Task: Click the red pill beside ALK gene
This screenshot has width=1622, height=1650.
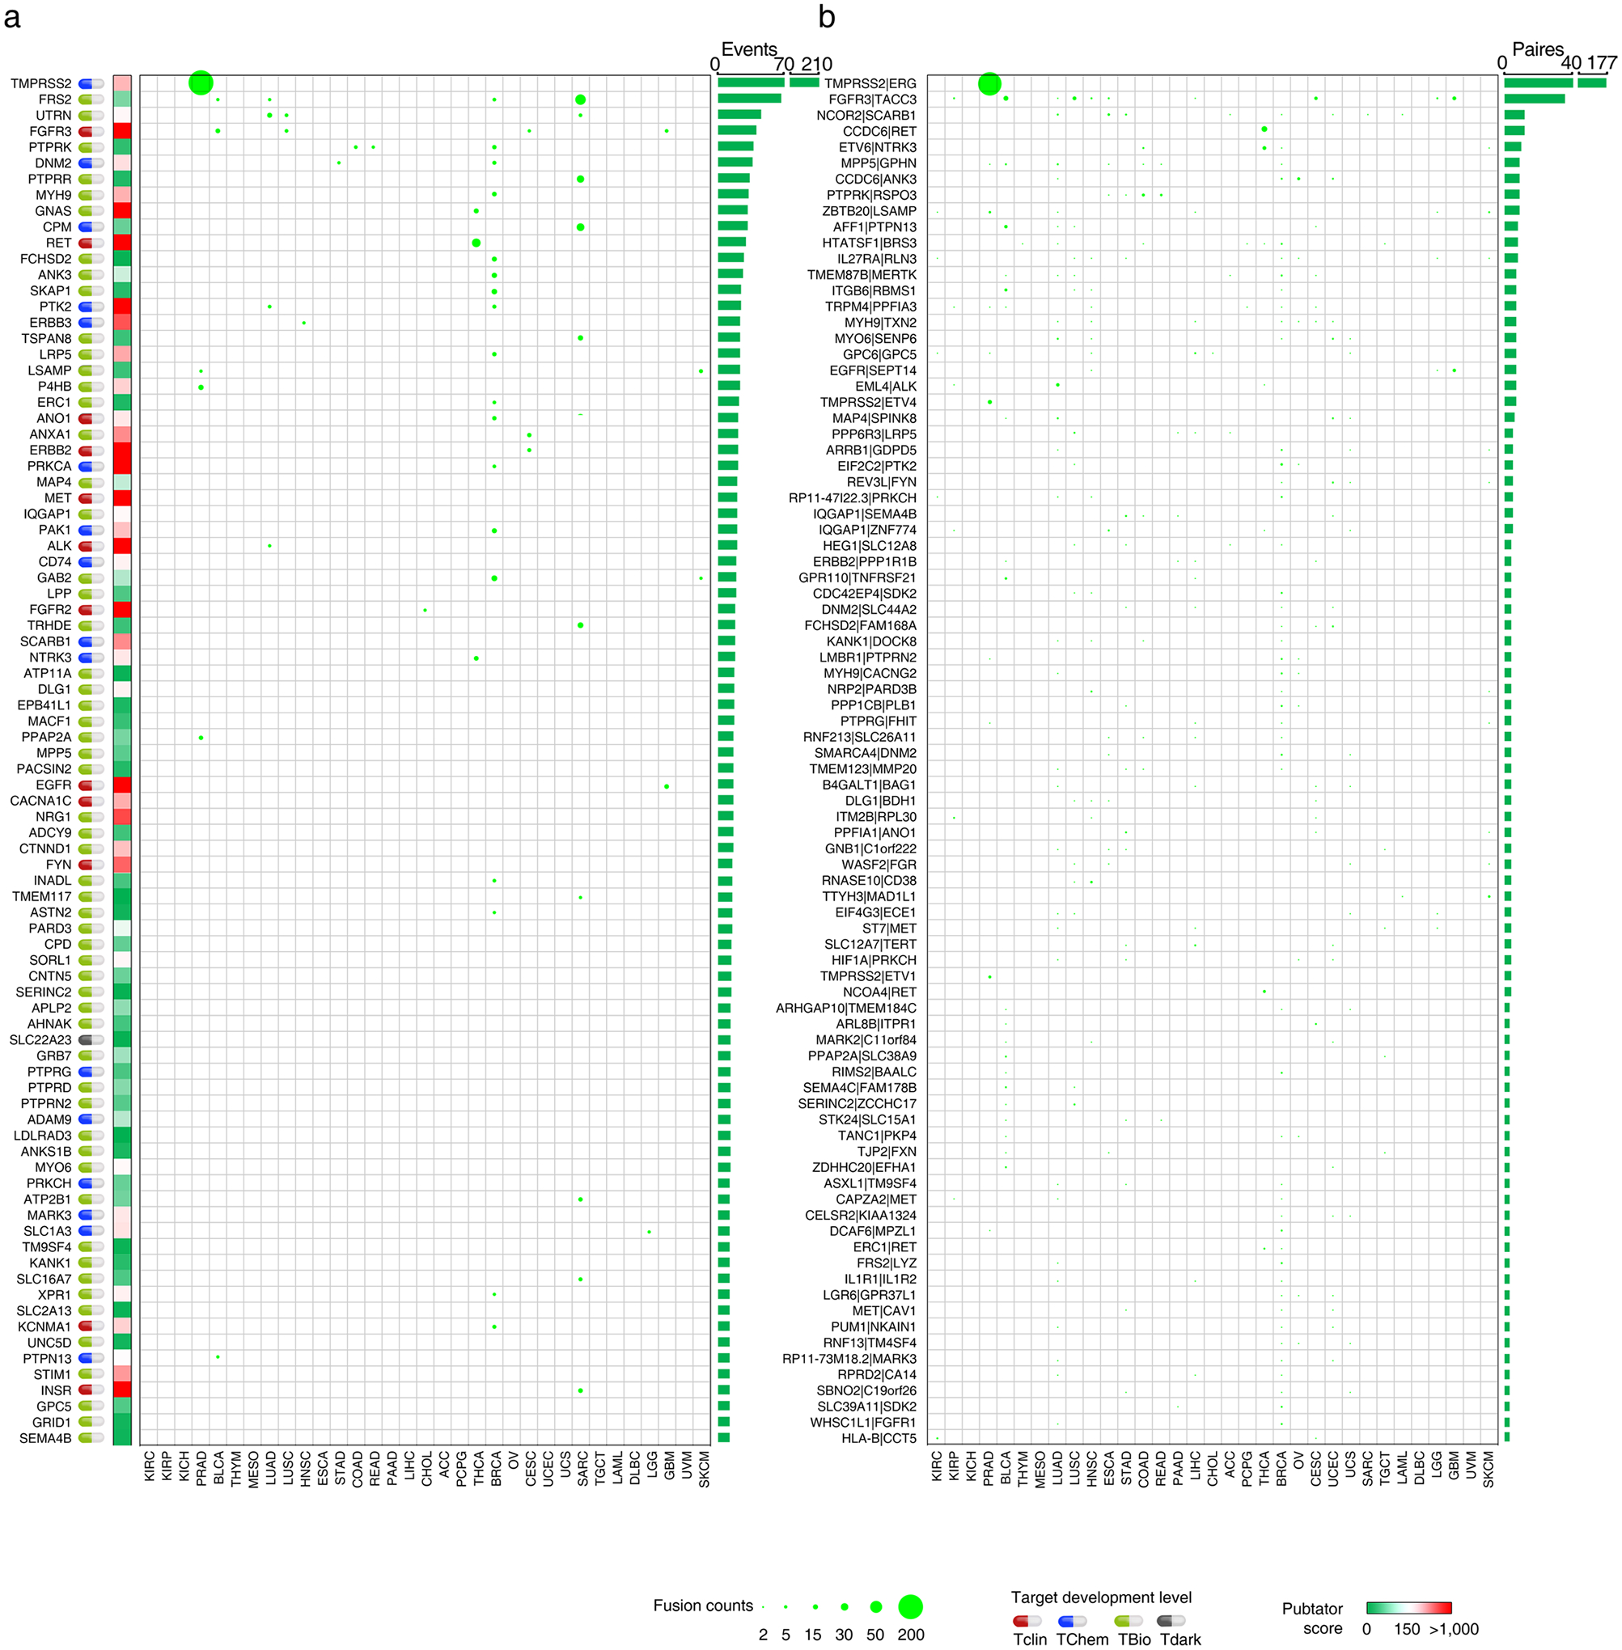Action: (91, 546)
